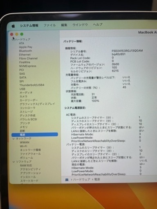
Task: Select プリンタ in sidebar
Action: (x=25, y=123)
